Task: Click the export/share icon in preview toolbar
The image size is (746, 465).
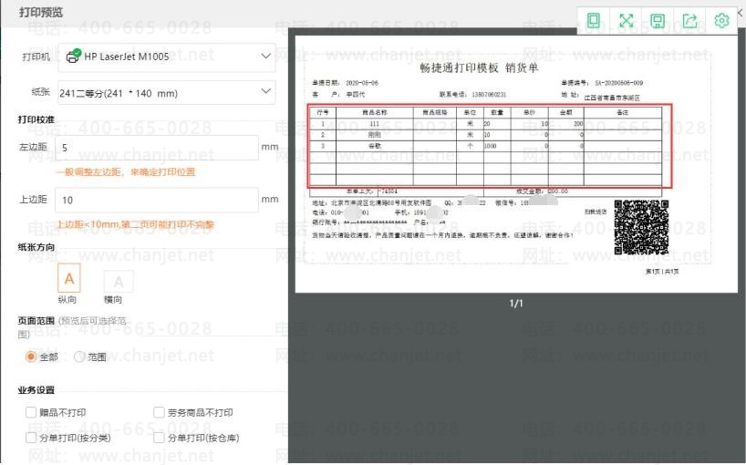Action: 689,20
